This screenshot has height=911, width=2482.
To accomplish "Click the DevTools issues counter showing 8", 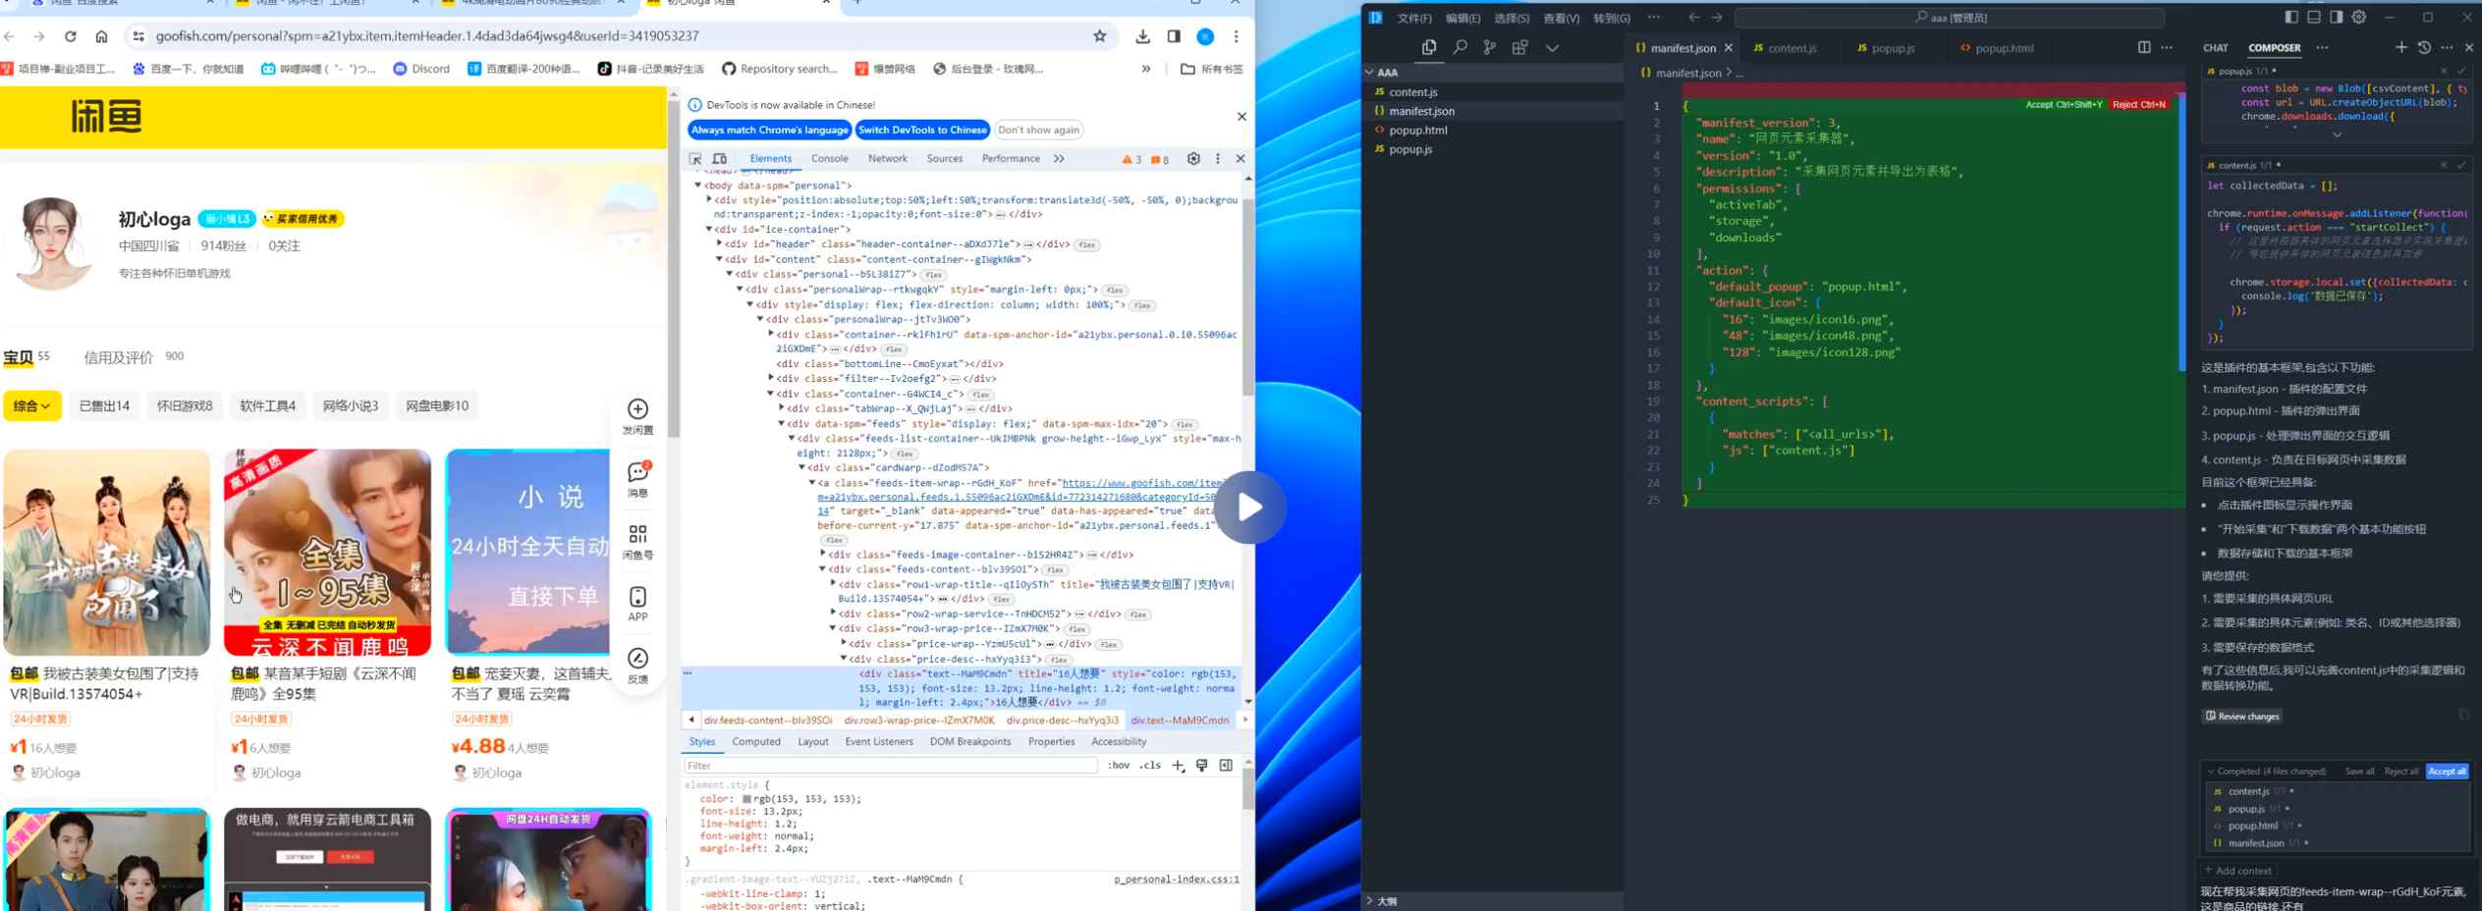I will (1160, 159).
